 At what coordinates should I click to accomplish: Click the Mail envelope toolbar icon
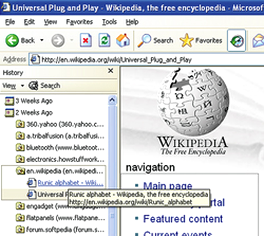click(258, 40)
